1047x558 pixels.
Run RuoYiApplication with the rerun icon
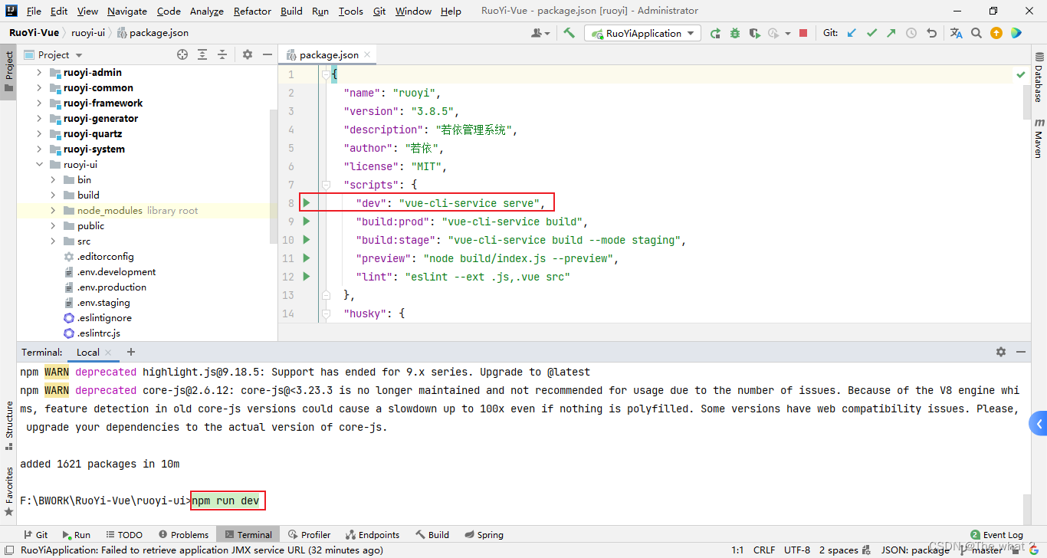point(715,33)
